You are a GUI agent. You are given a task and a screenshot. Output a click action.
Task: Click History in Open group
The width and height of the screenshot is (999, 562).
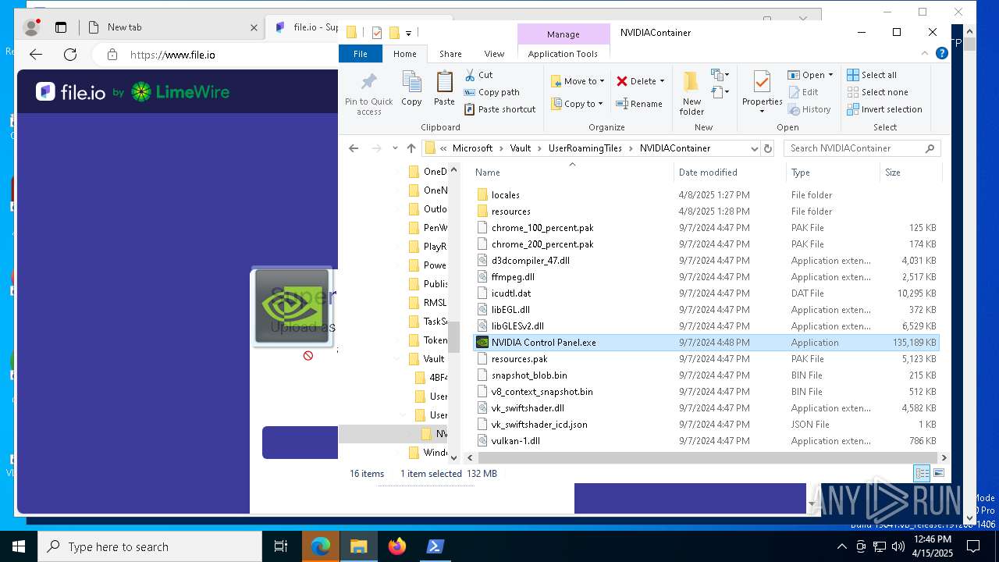click(809, 109)
